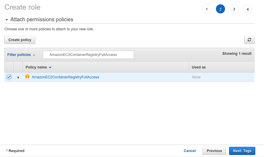Click the refresh policies icon button
Viewport: 264px width, 157px height.
249,40
